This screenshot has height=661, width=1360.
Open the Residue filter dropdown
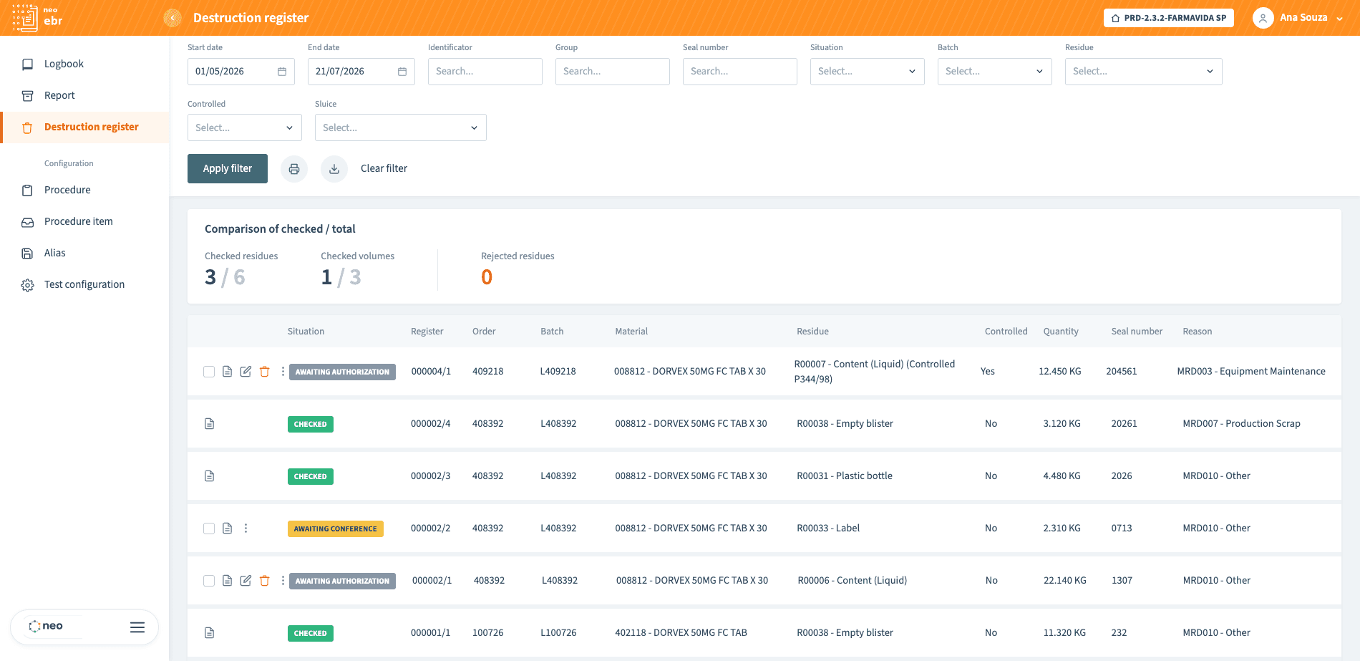click(x=1143, y=72)
